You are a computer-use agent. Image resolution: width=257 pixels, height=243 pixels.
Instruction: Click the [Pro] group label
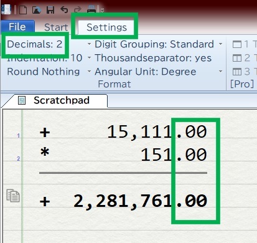[x=242, y=84]
